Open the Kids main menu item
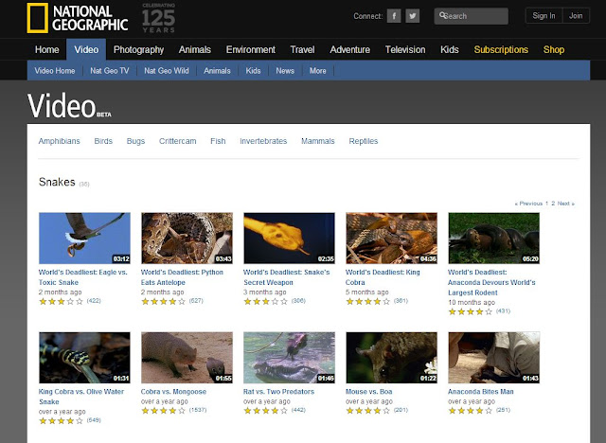 tap(450, 49)
